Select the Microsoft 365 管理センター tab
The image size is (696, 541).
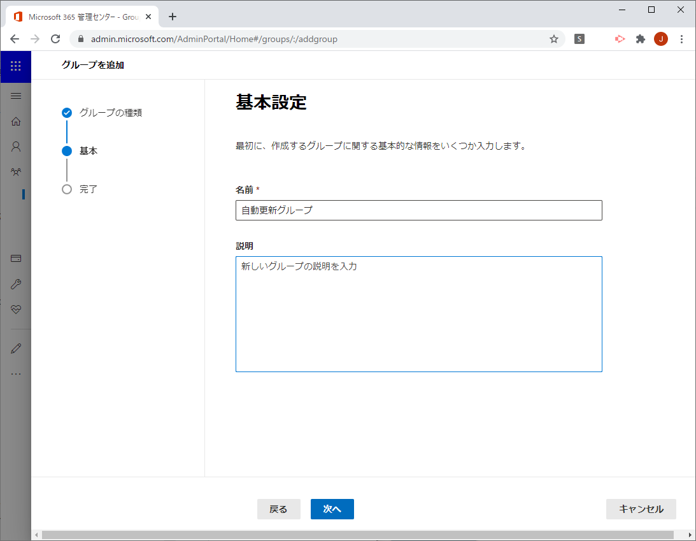83,17
